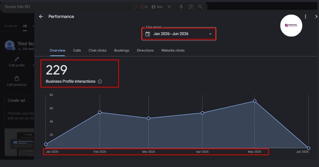The width and height of the screenshot is (319, 167).
Task: Click the Performance panel title
Action: pos(61,16)
